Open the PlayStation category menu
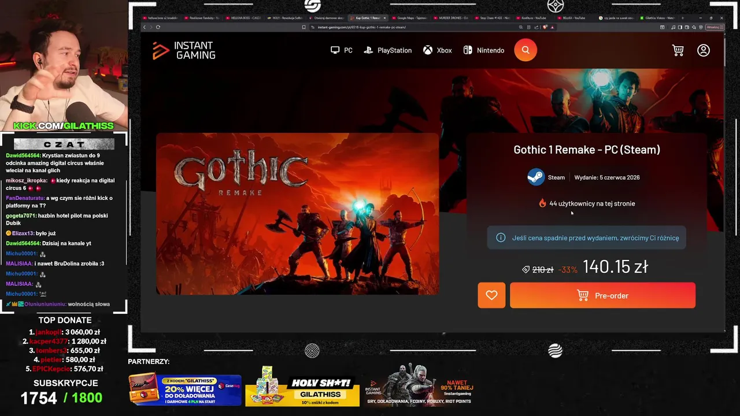This screenshot has width=740, height=416. [x=387, y=50]
